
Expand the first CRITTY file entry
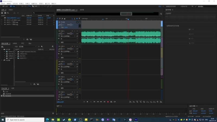click(2, 20)
